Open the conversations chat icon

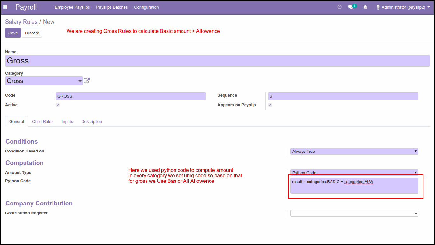point(350,7)
